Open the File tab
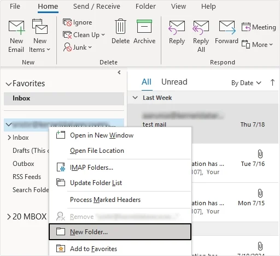Screen dimensions: 280x256 click(x=15, y=7)
